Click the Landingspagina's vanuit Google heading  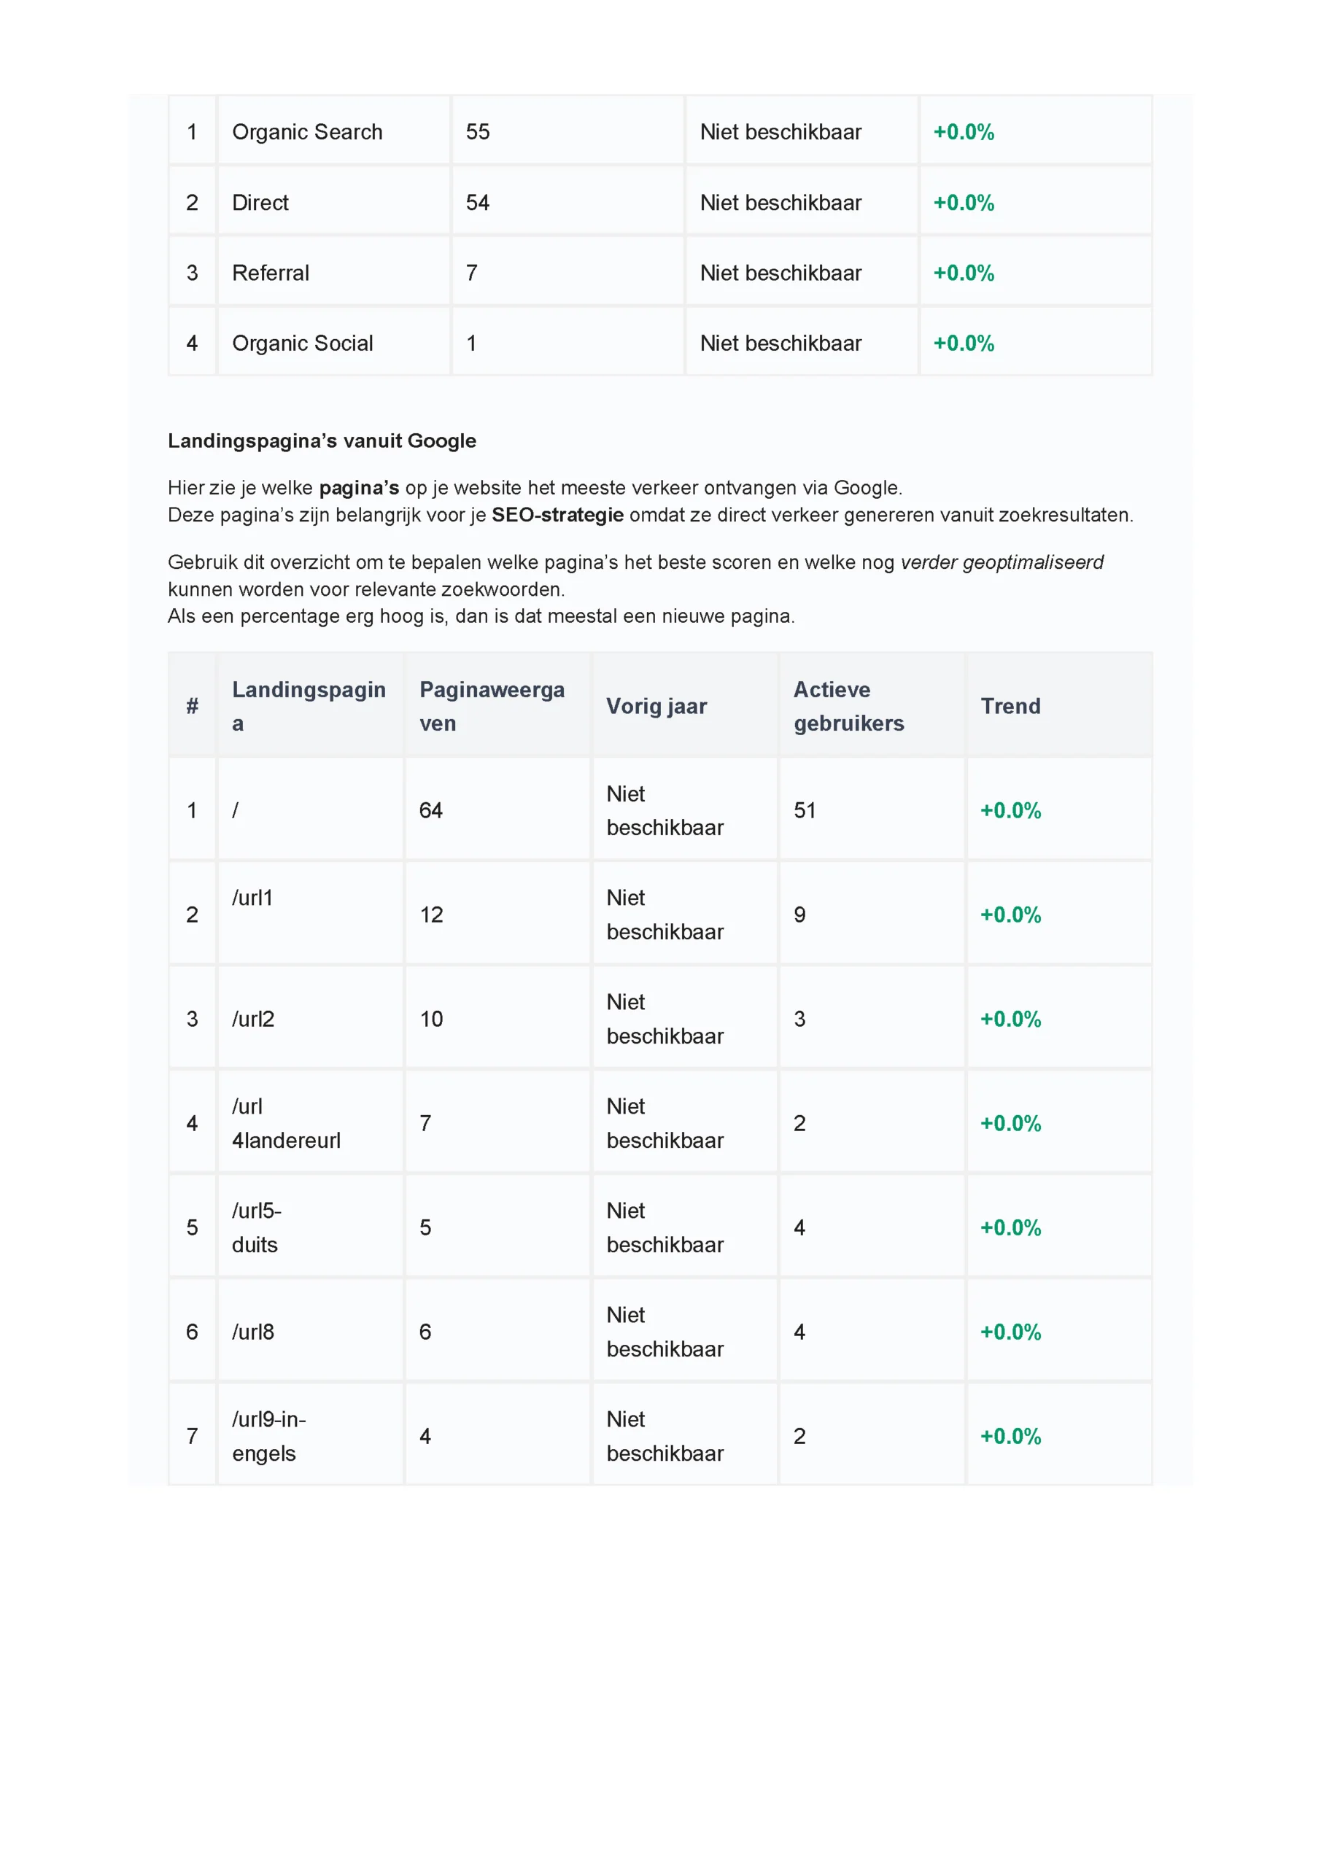(322, 440)
